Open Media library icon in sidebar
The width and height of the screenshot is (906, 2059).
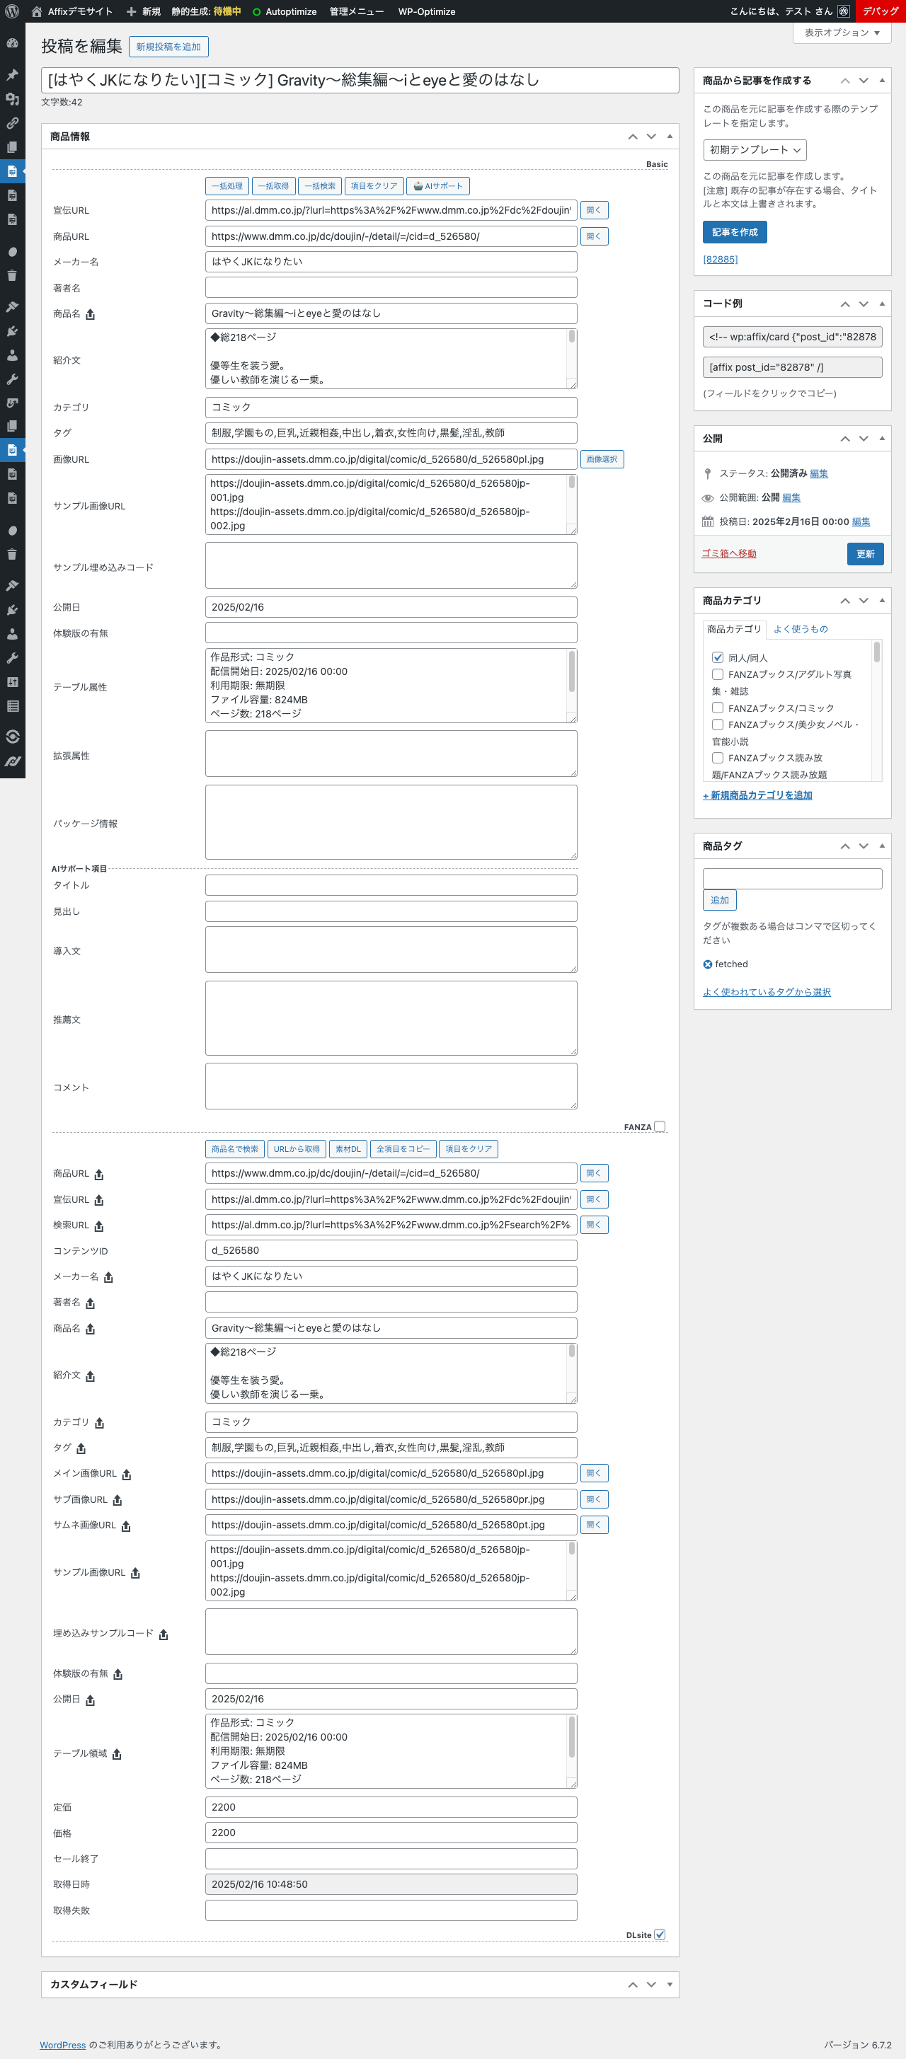click(12, 99)
